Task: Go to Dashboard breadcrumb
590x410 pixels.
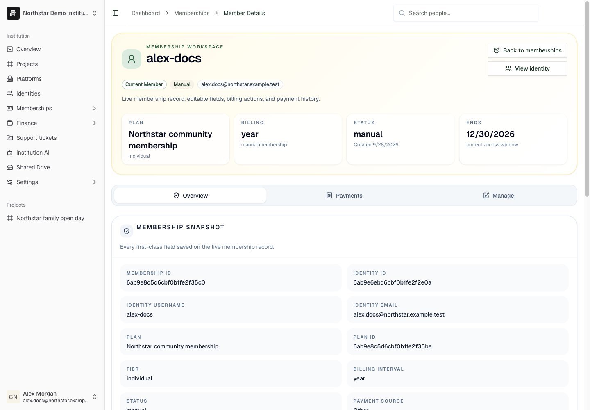Action: pos(146,13)
